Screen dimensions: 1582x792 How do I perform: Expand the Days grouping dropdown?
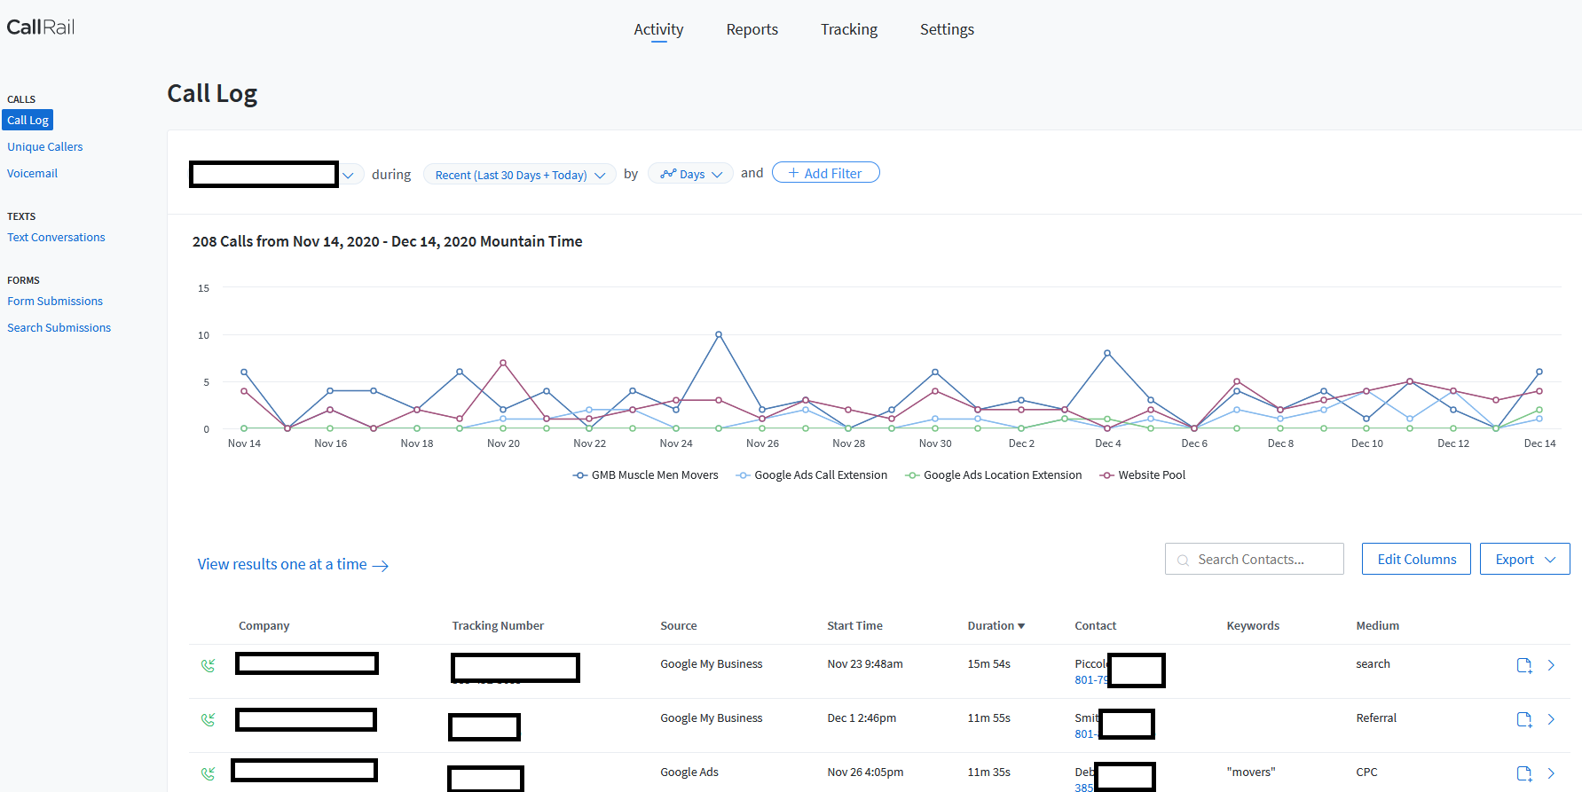click(691, 175)
